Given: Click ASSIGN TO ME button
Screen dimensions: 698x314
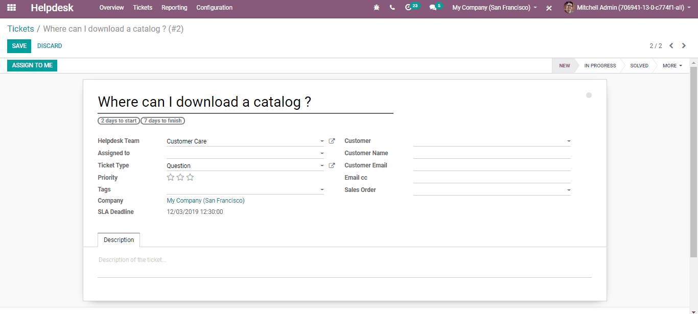Looking at the screenshot, I should [32, 65].
